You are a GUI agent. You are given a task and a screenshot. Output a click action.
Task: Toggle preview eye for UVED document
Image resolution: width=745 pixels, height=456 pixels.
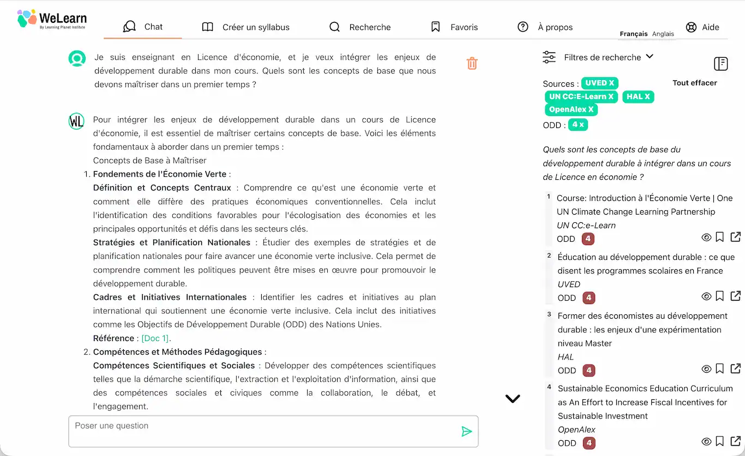pyautogui.click(x=706, y=296)
